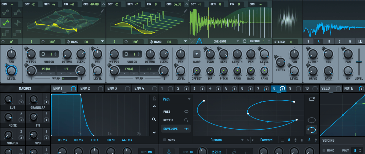Click the filter CUTOFF knob
The width and height of the screenshot is (365, 154).
coord(313,54)
